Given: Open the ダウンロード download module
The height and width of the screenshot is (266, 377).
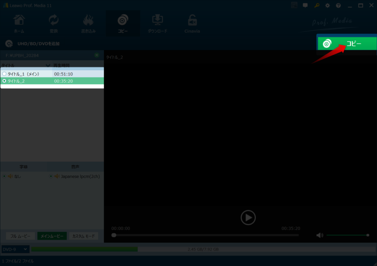Looking at the screenshot, I should pos(158,24).
